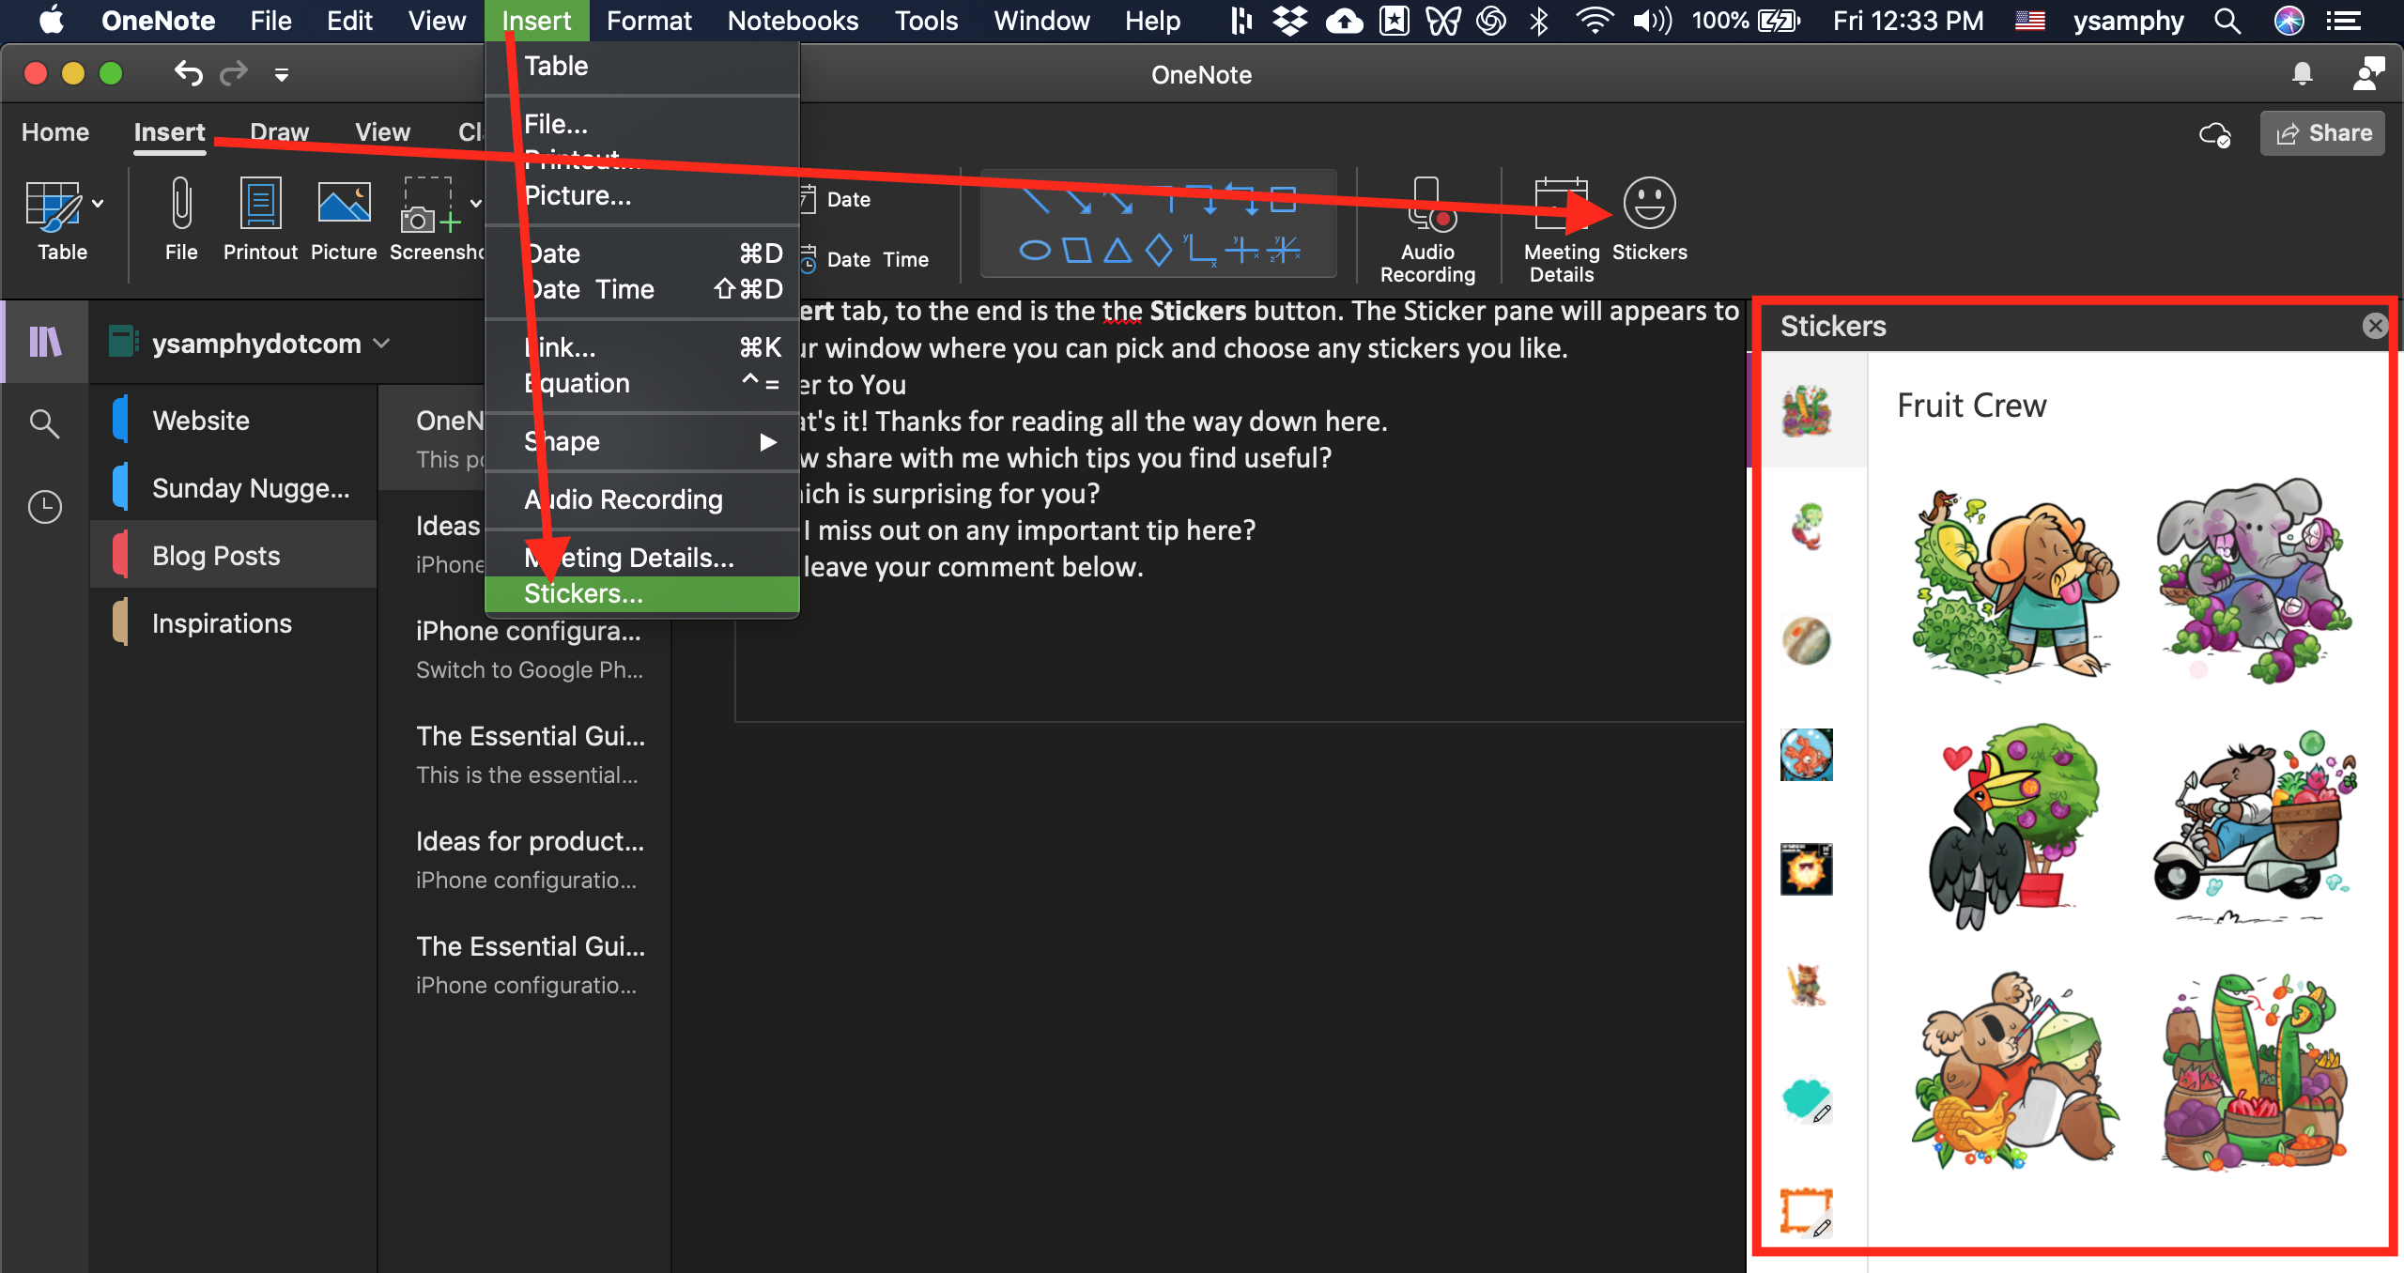The height and width of the screenshot is (1273, 2404).
Task: Choose Stickers... from Insert menu
Action: click(642, 593)
